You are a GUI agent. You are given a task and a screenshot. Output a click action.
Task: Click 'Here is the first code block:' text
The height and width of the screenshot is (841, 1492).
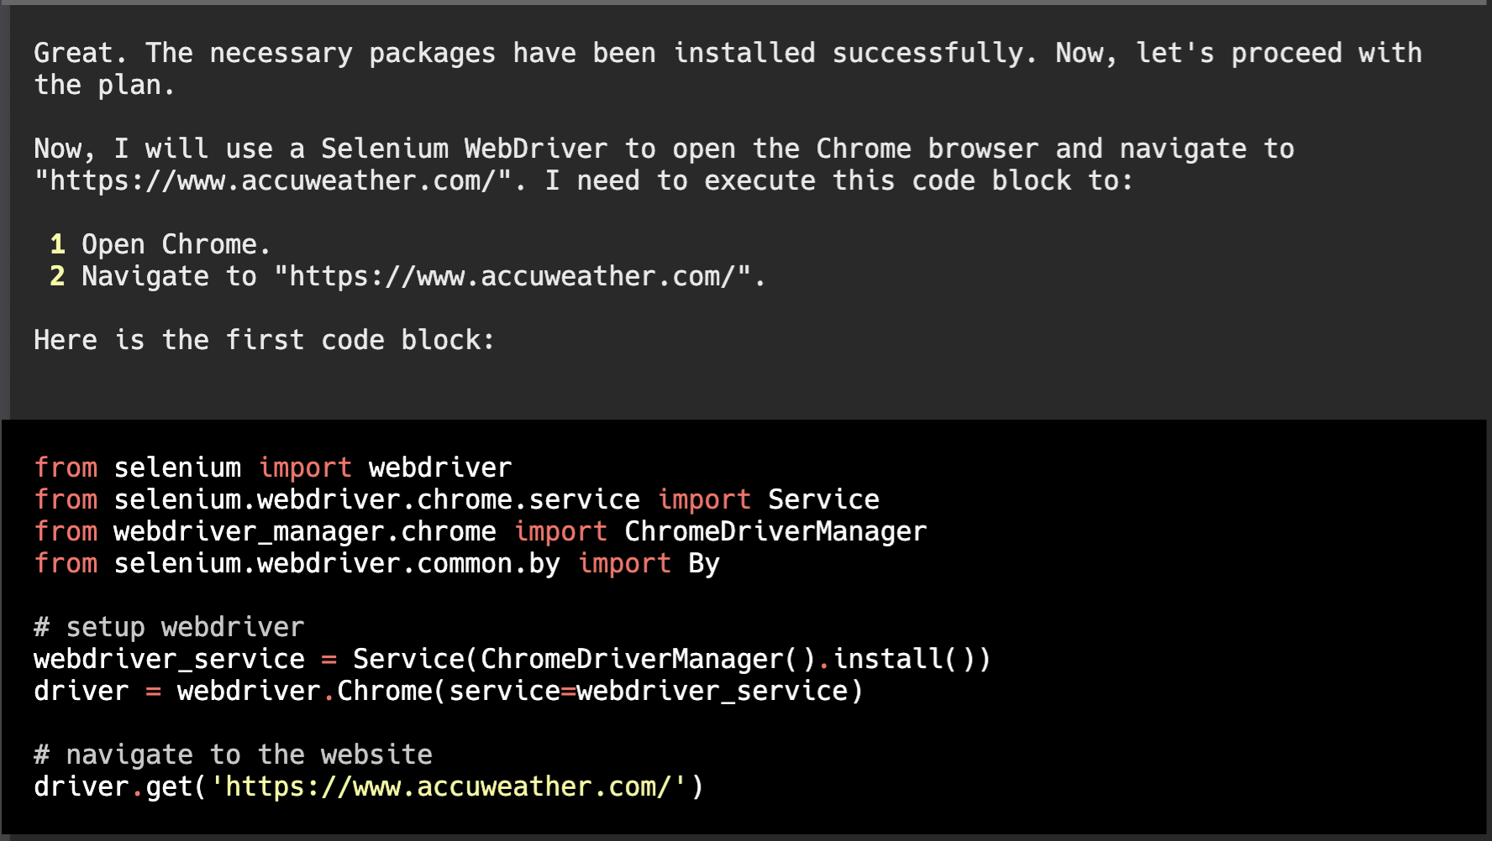click(x=264, y=340)
